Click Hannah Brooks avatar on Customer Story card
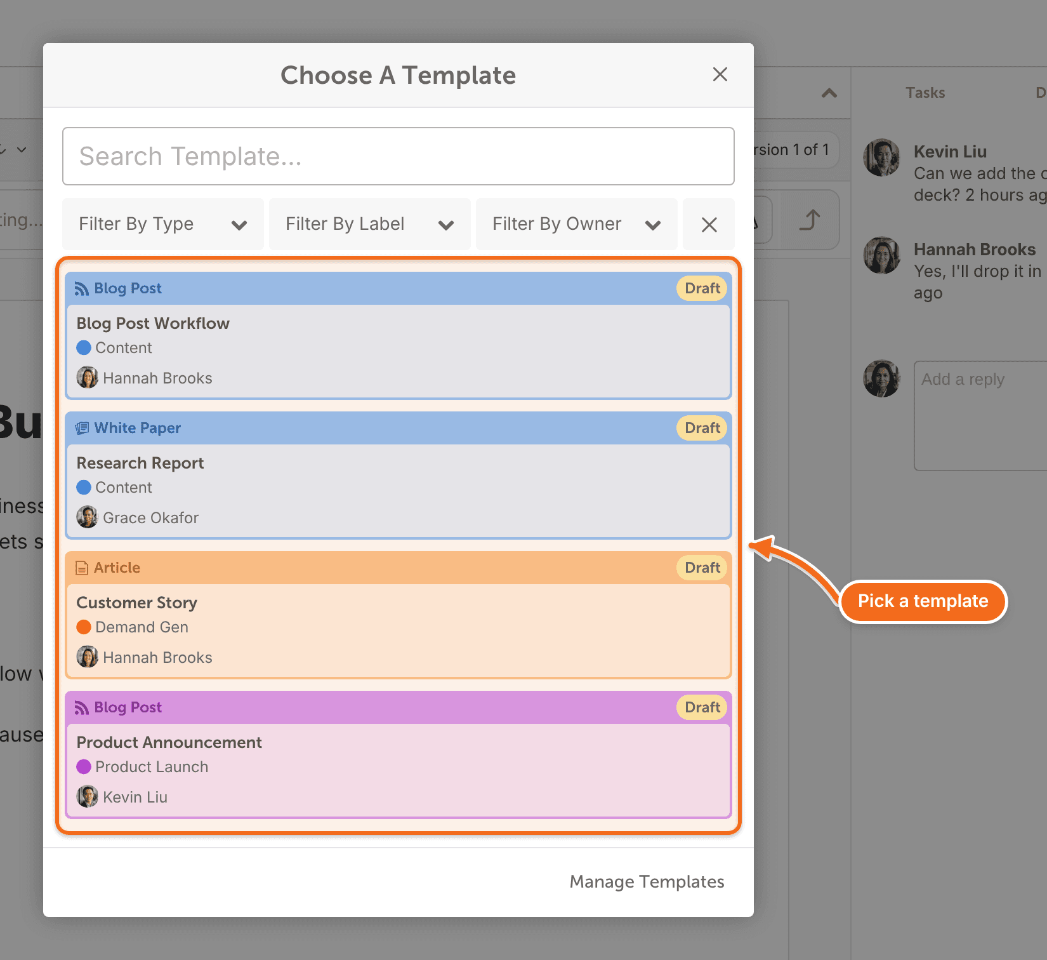This screenshot has height=960, width=1047. coord(88,657)
